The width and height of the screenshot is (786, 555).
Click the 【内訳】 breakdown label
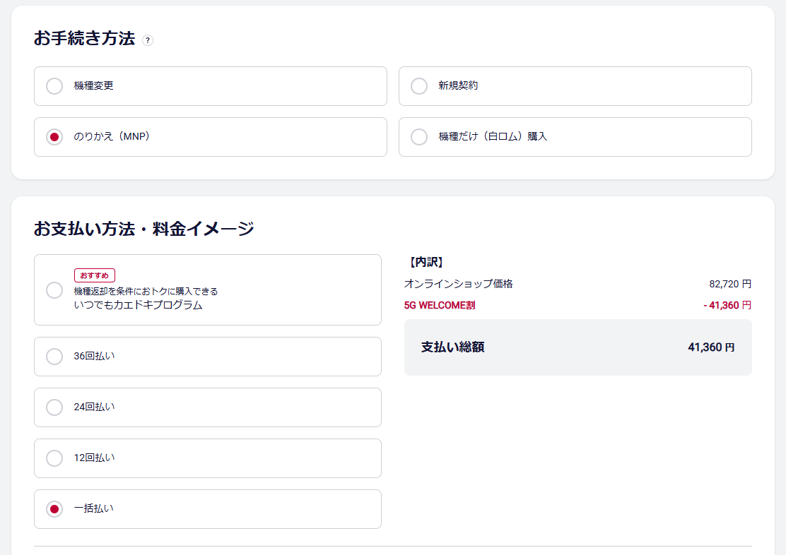(x=426, y=262)
